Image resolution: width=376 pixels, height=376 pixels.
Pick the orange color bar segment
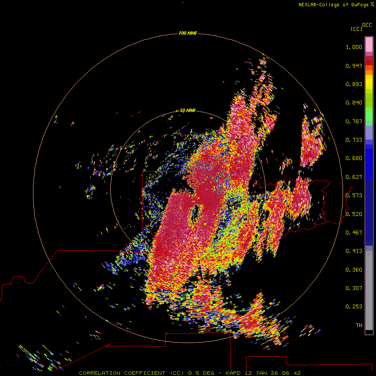click(369, 72)
